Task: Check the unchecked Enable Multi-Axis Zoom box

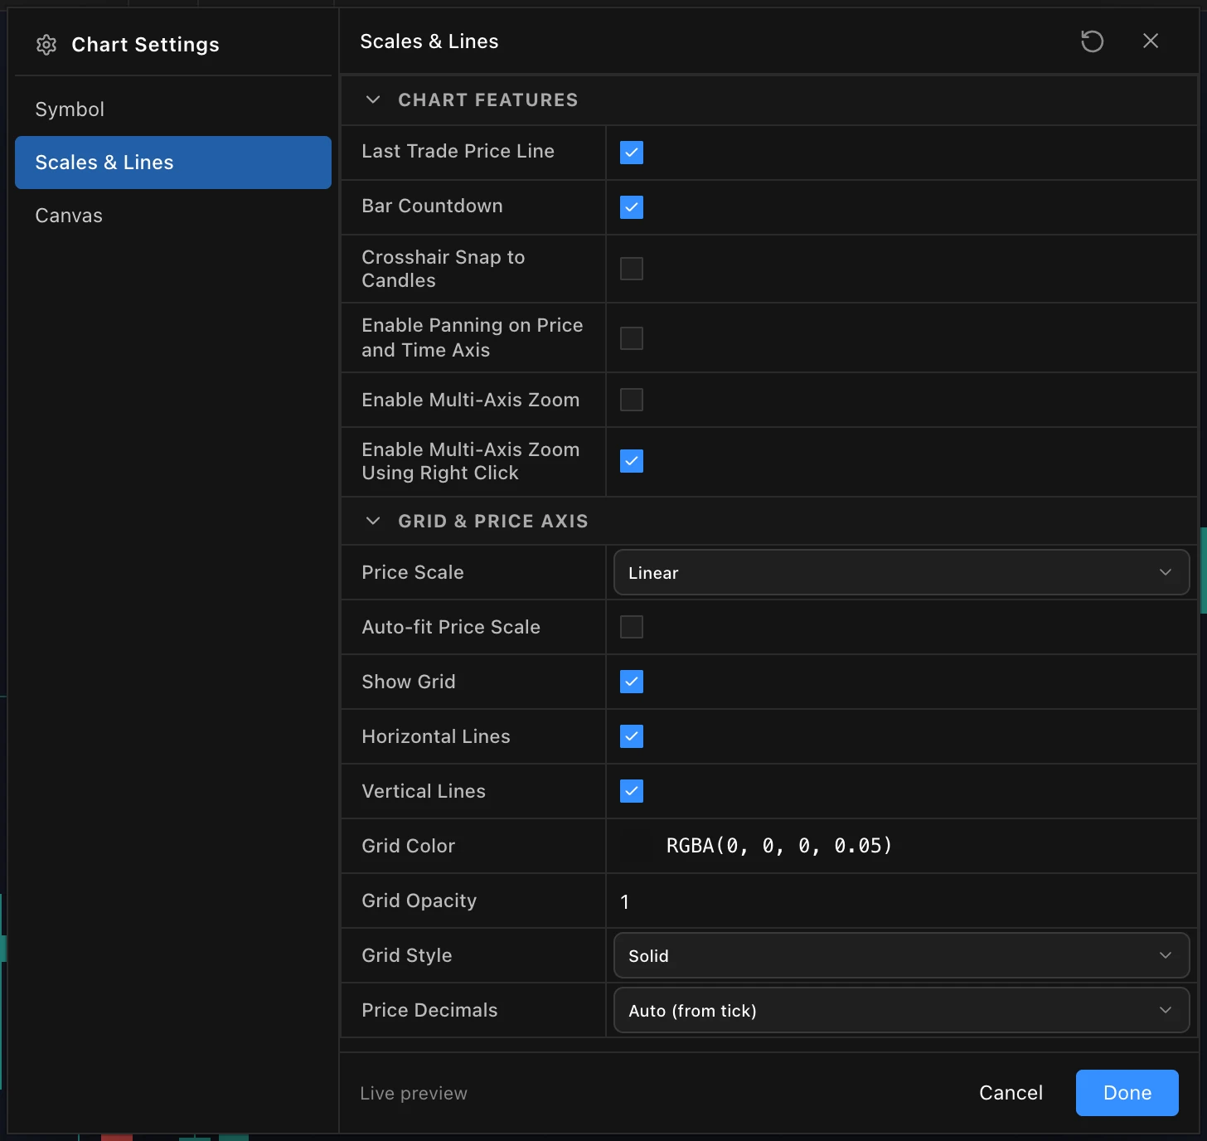Action: pyautogui.click(x=632, y=400)
